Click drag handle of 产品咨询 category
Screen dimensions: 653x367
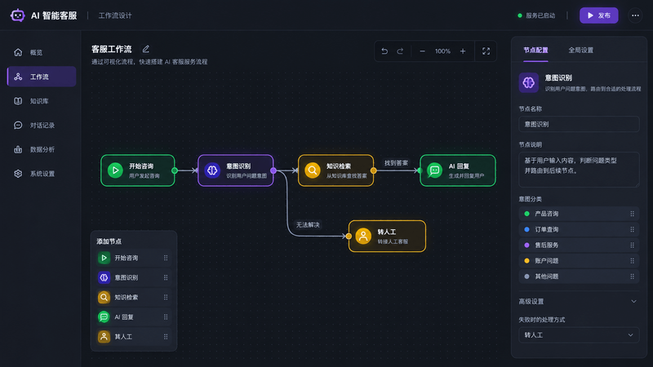632,214
